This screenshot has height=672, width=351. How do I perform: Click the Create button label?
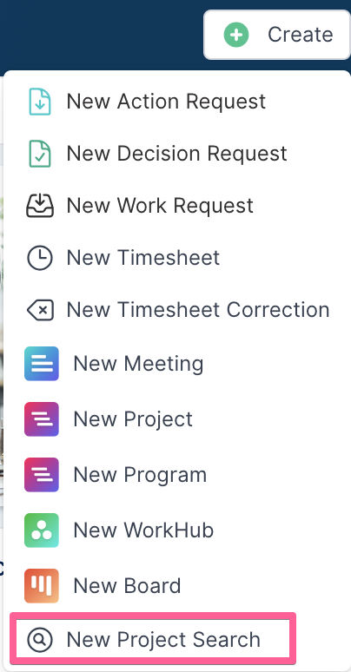[x=300, y=34]
